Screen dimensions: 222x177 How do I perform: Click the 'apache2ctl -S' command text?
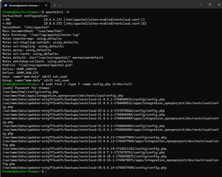57,12
